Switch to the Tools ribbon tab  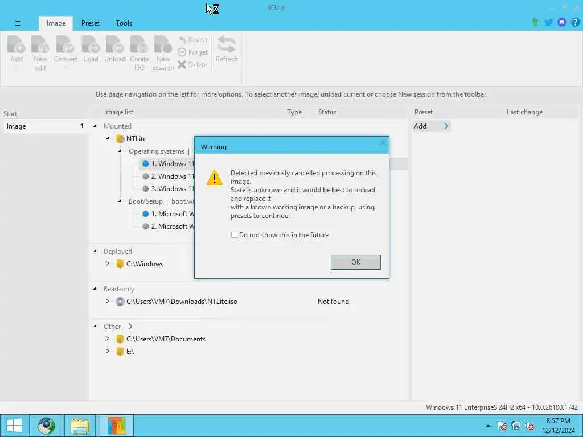pos(124,23)
